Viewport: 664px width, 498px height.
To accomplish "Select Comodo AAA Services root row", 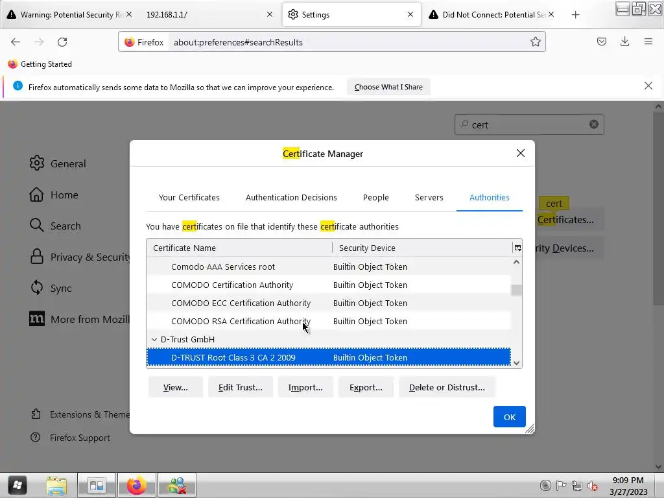I will [x=329, y=267].
